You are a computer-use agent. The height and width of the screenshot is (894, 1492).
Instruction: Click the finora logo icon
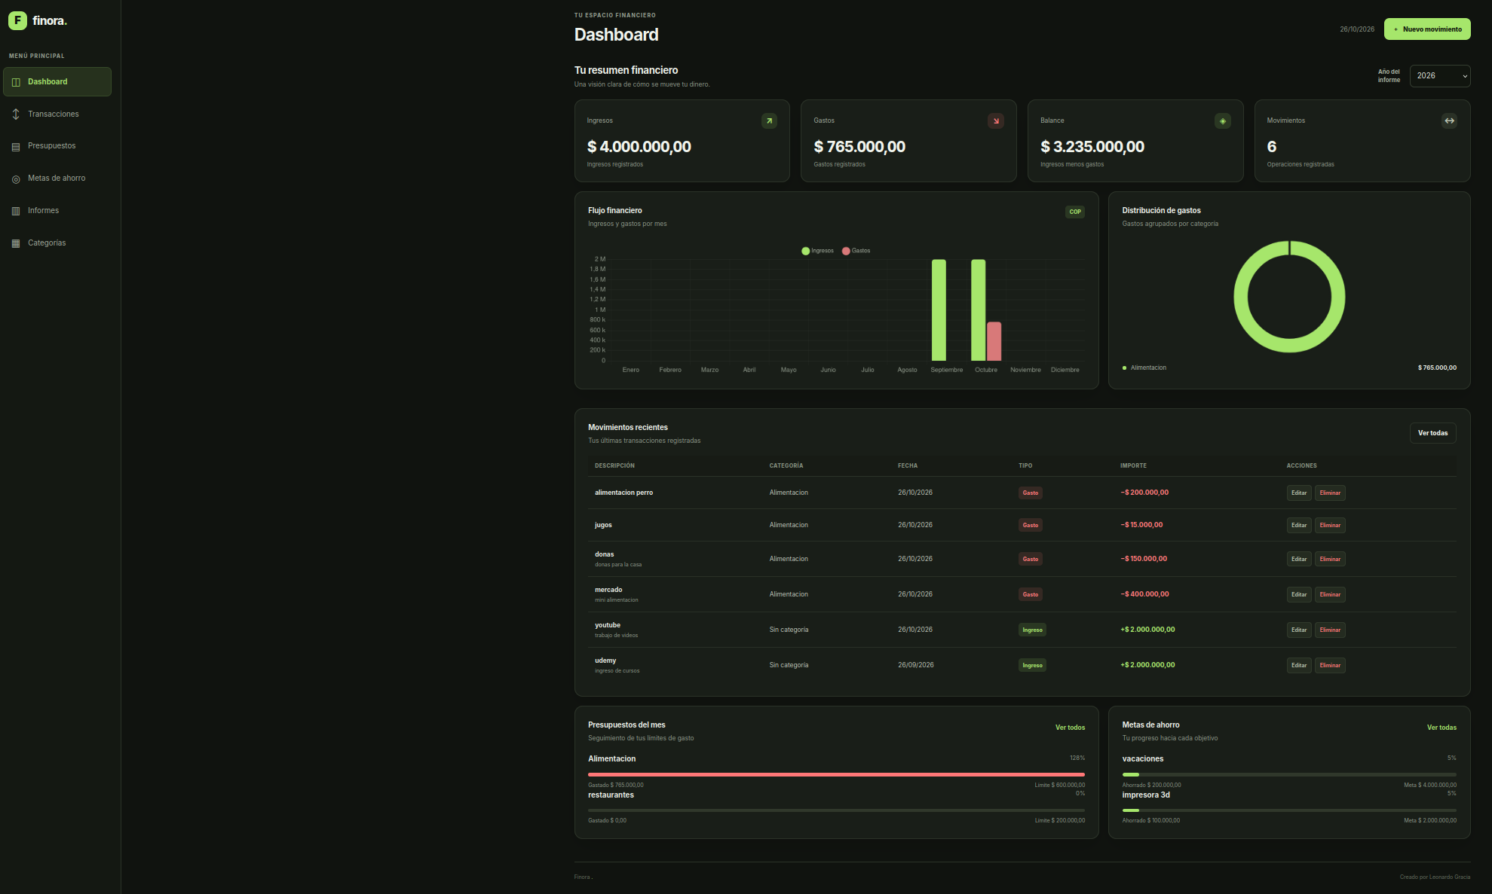coord(17,20)
